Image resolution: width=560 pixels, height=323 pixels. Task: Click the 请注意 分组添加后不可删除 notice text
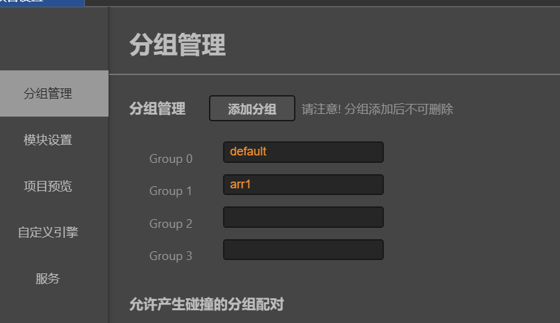coord(377,109)
